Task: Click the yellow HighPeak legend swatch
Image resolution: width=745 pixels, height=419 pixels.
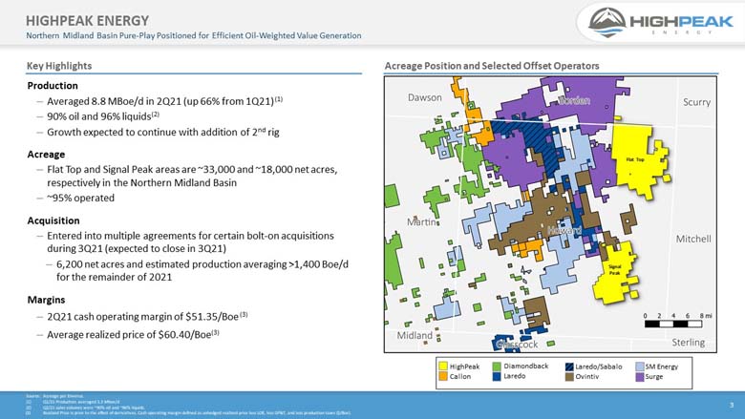Action: coord(443,367)
